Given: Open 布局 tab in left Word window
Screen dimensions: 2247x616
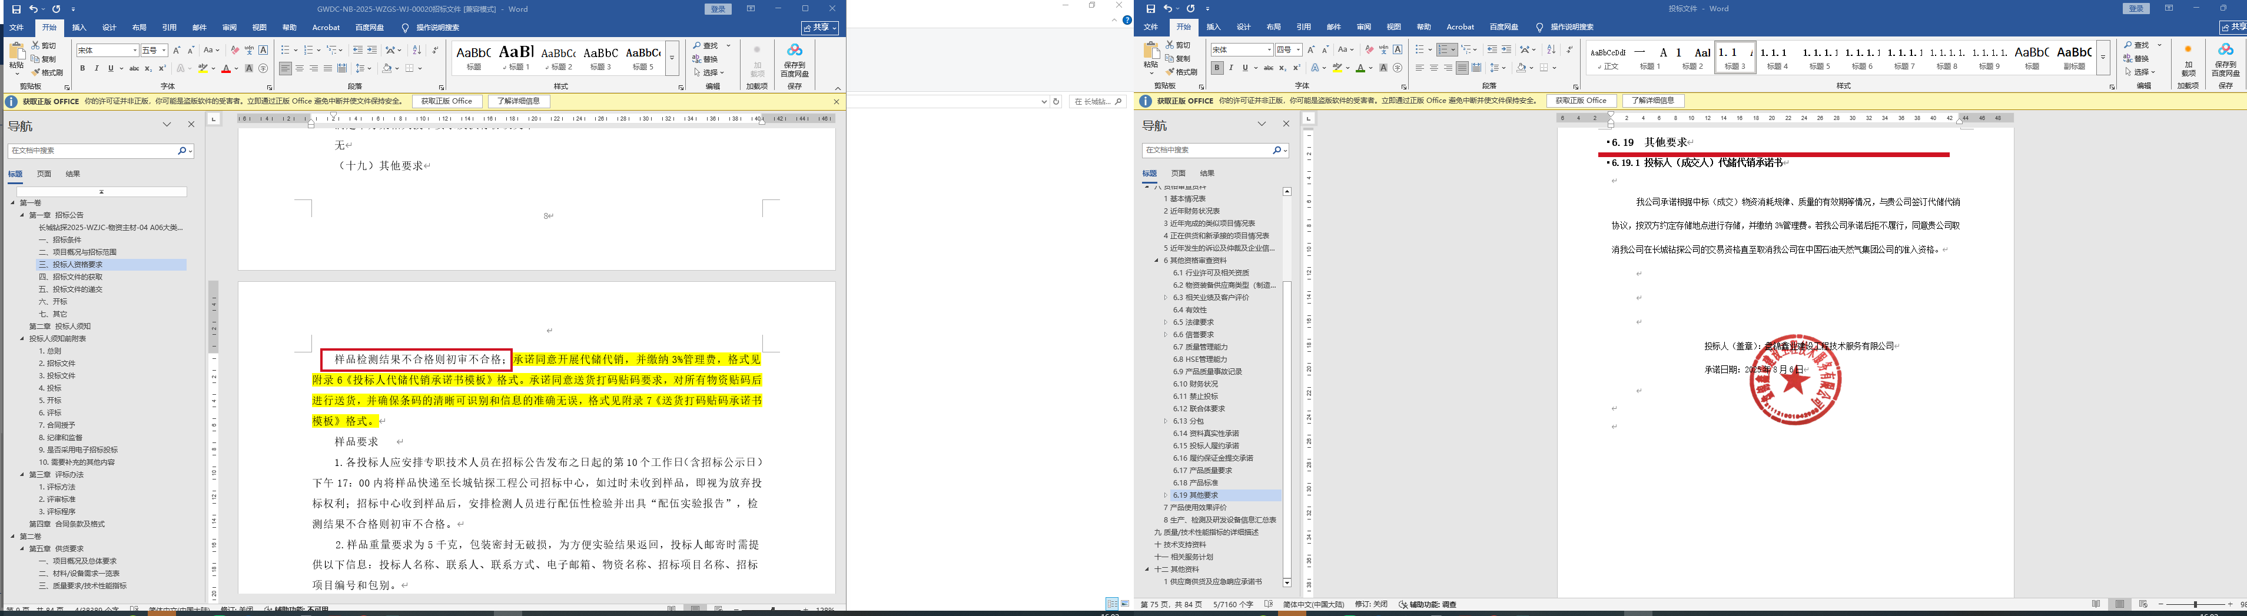Looking at the screenshot, I should [140, 28].
